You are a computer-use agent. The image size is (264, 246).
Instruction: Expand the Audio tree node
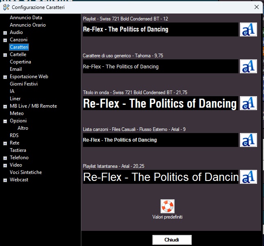coord(5,33)
